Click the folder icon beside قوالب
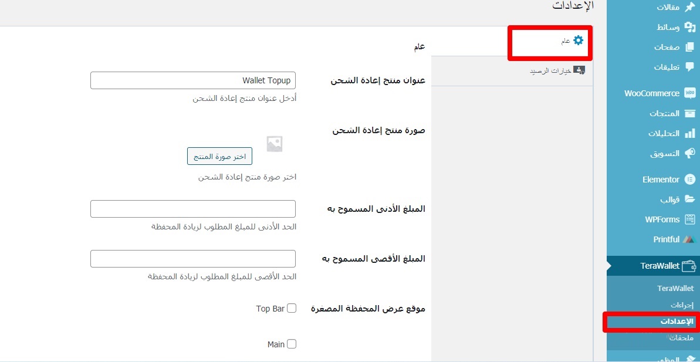 (x=689, y=199)
